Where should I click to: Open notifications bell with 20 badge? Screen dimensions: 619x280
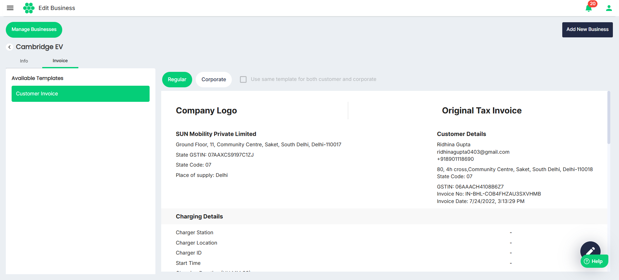pos(589,8)
